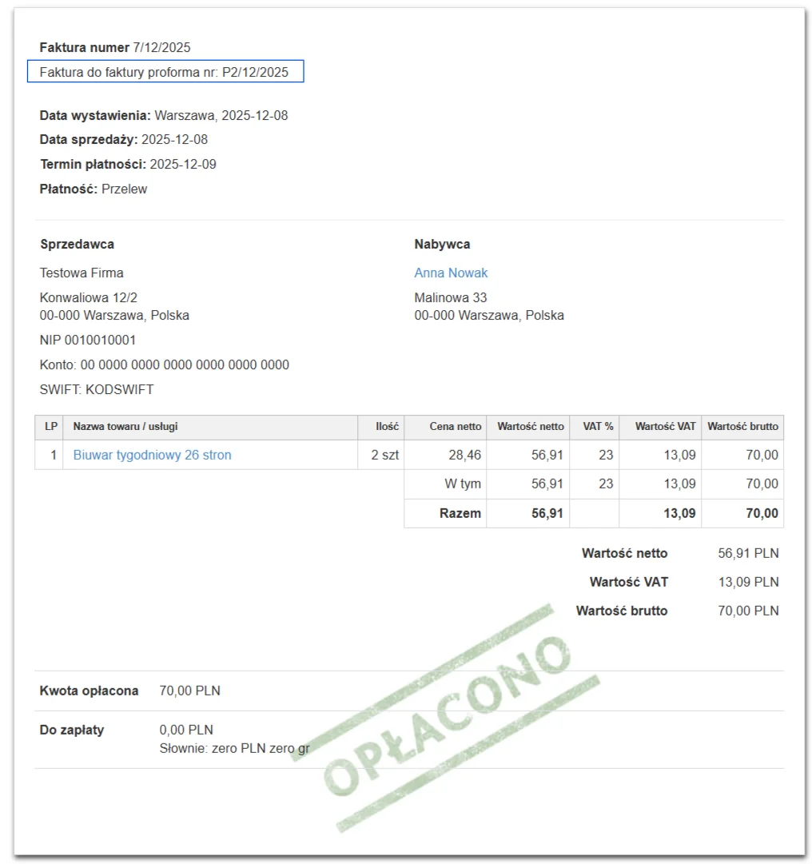The height and width of the screenshot is (864, 812).
Task: Click the 'Razem' row label
Action: [x=460, y=514]
